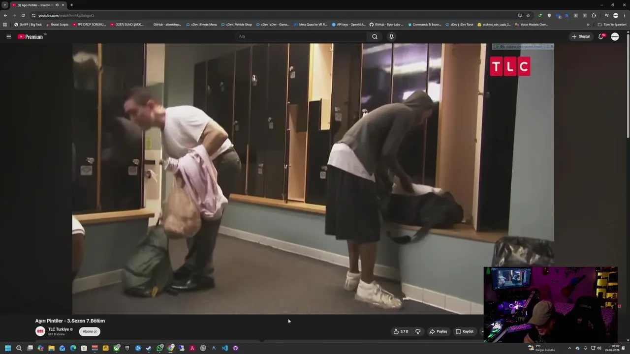Viewport: 630px width, 354px height.
Task: Open GitHub Desktop from taskbar
Action: (x=235, y=348)
